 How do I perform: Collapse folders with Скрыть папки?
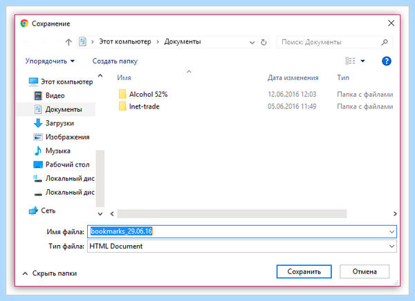pyautogui.click(x=50, y=273)
